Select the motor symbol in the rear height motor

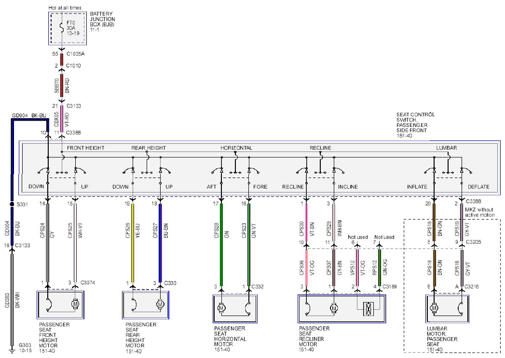[160, 304]
